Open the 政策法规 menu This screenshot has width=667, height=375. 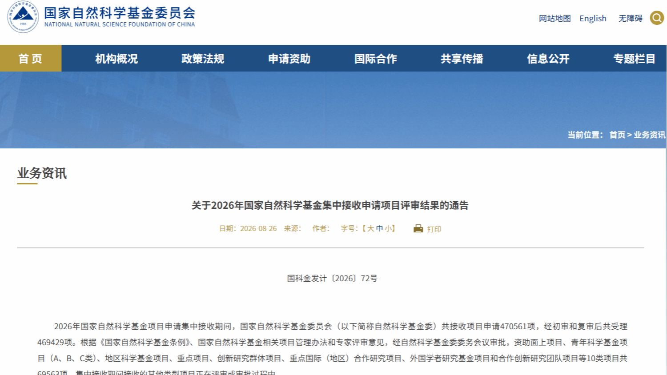(203, 59)
